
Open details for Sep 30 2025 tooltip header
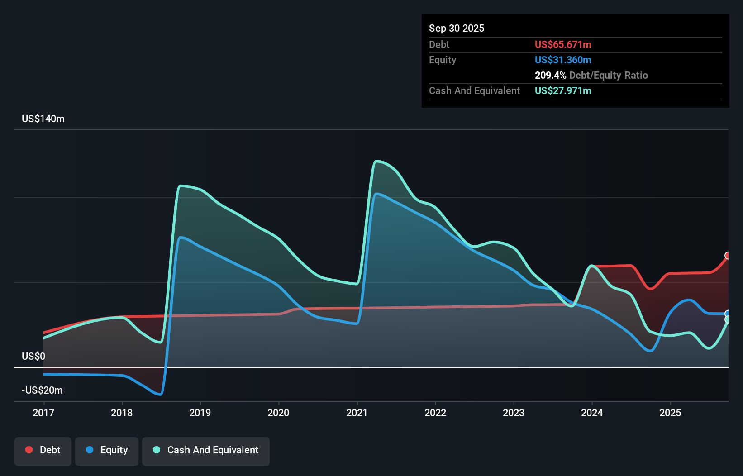click(x=457, y=28)
